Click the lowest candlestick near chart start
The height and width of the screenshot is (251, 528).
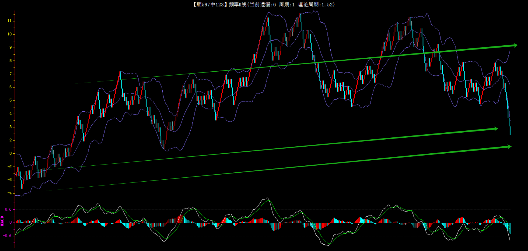(x=22, y=184)
